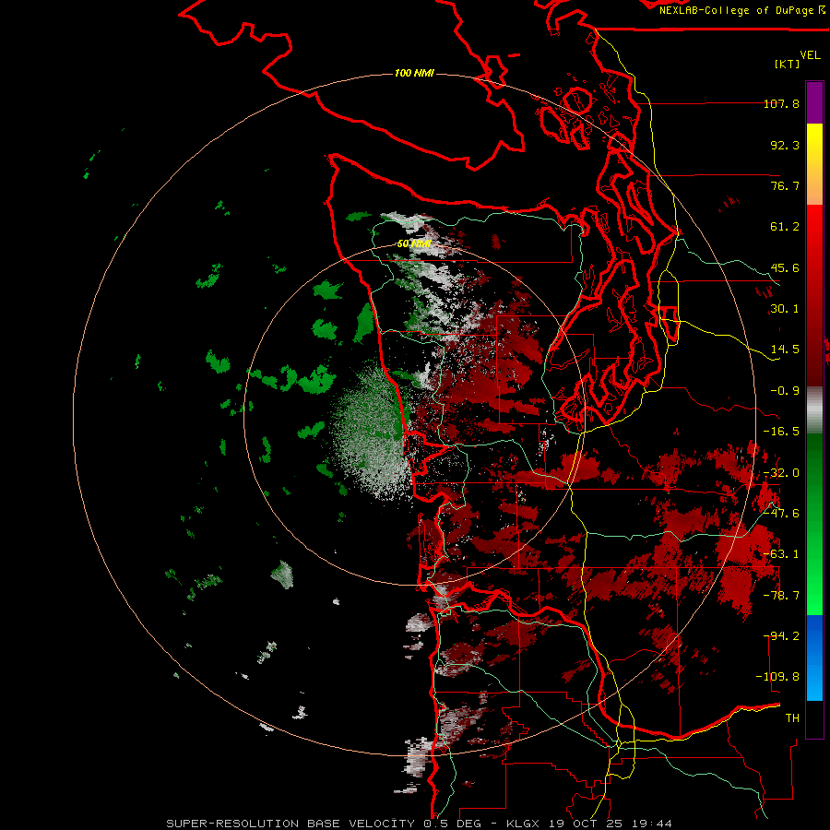Click the gray segment of the color bar
The image size is (830, 830).
coord(814,410)
